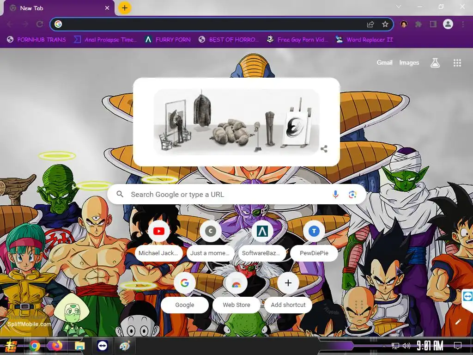The height and width of the screenshot is (355, 473).
Task: Open the SoftwareBaz... shortcut
Action: pyautogui.click(x=262, y=240)
